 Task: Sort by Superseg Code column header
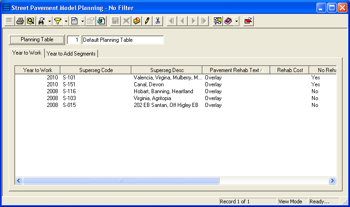[x=96, y=70]
